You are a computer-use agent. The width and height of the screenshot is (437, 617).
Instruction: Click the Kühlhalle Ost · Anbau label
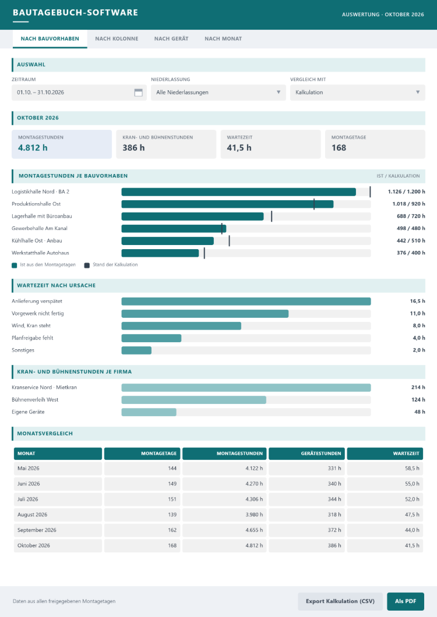(x=37, y=240)
